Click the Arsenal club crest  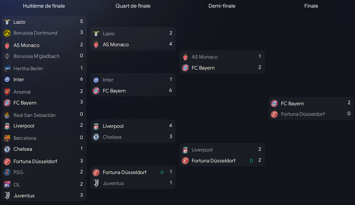[7, 92]
